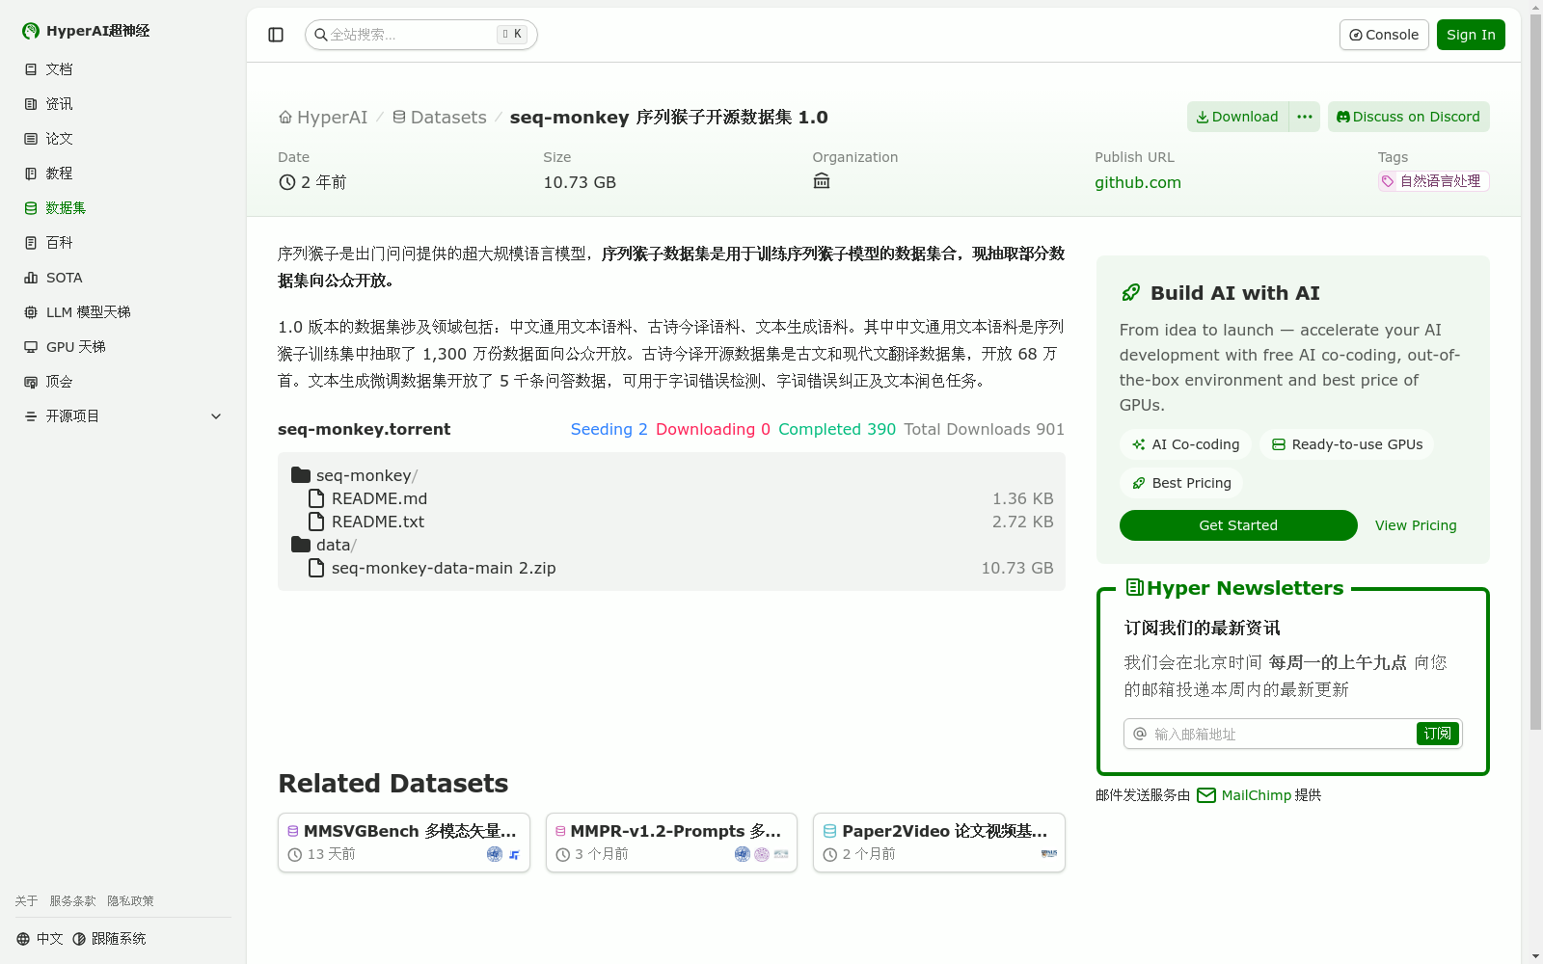Click Discuss on Discord button

[x=1409, y=117]
